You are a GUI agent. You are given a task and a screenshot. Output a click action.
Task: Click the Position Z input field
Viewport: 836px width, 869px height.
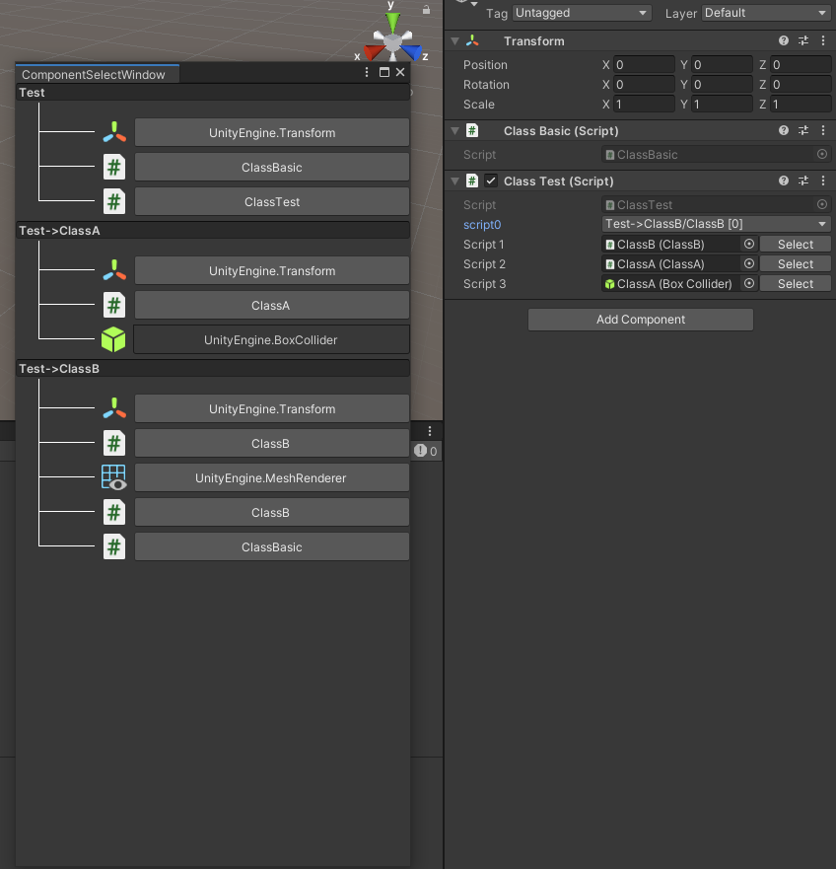click(x=801, y=65)
